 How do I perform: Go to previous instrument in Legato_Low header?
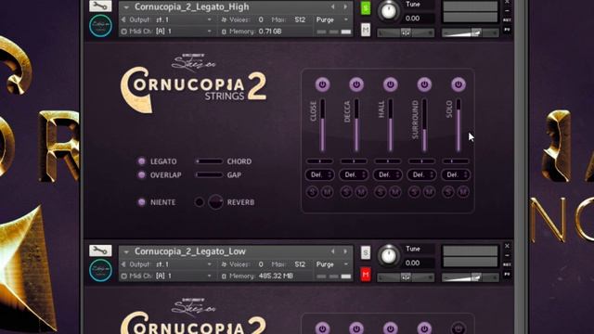click(332, 251)
